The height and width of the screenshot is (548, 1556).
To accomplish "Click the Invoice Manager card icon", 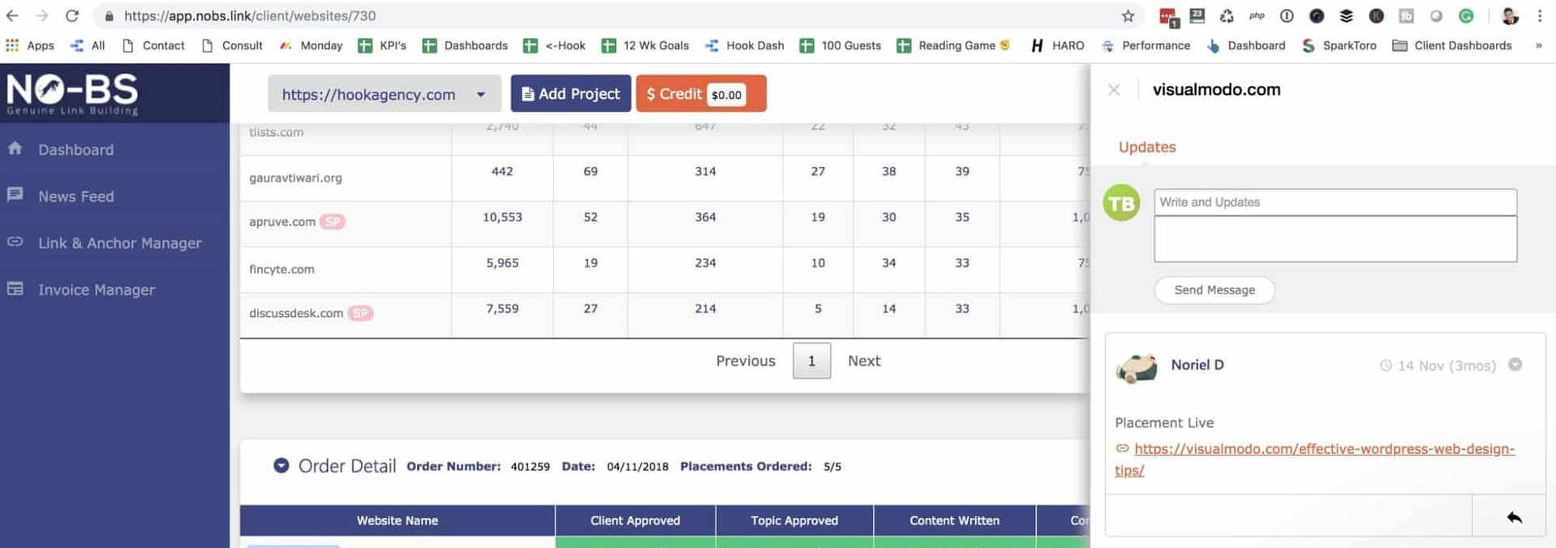I will pos(15,289).
